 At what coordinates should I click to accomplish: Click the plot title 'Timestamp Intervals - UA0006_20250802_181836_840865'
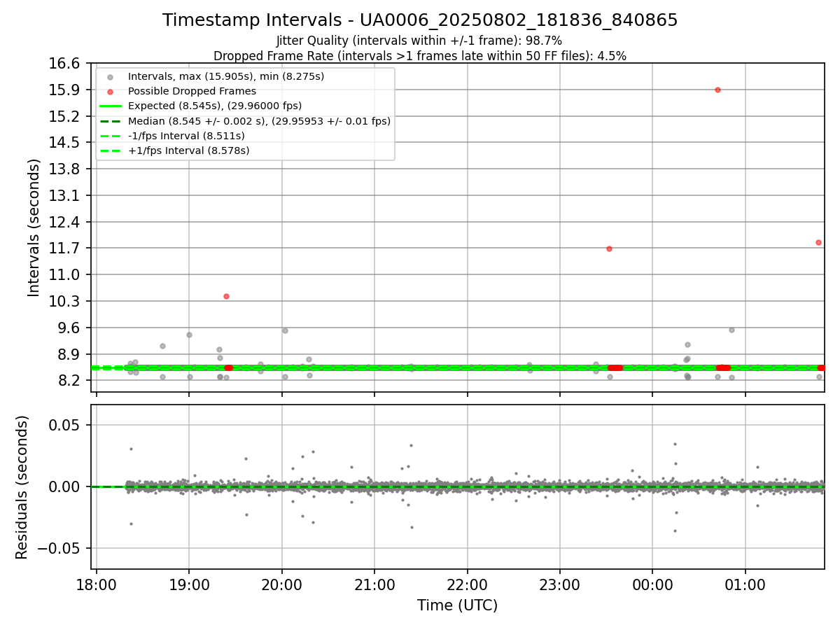[420, 20]
